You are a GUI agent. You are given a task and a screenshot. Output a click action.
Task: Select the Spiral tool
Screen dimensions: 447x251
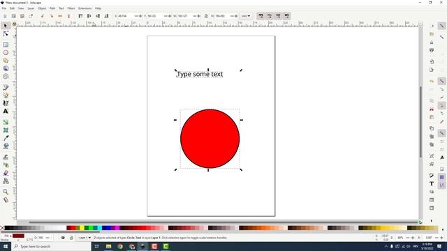[6, 77]
